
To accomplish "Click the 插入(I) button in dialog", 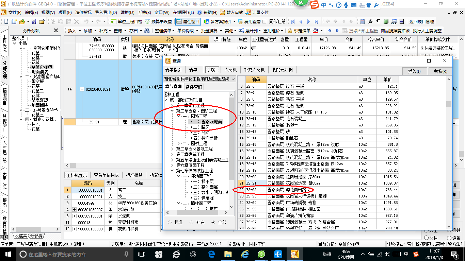I will point(414,71).
